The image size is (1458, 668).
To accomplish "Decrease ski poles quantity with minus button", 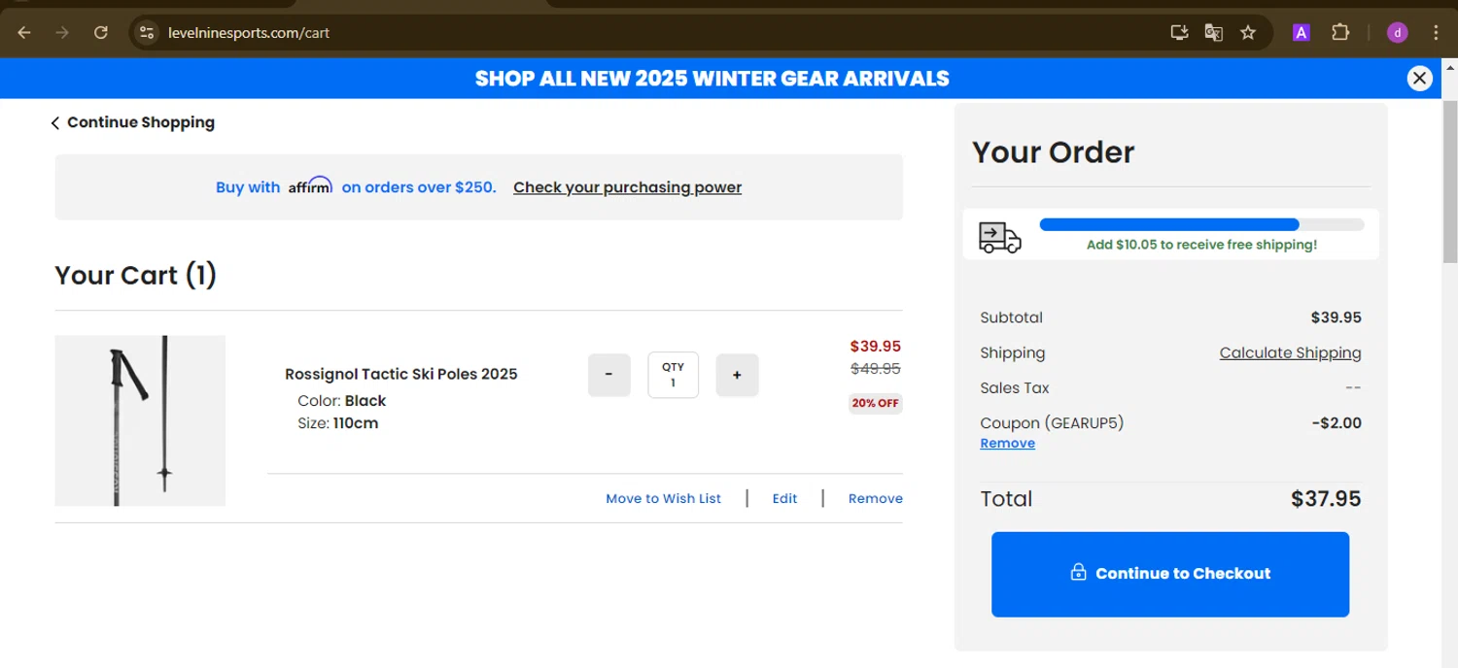I will (x=609, y=375).
